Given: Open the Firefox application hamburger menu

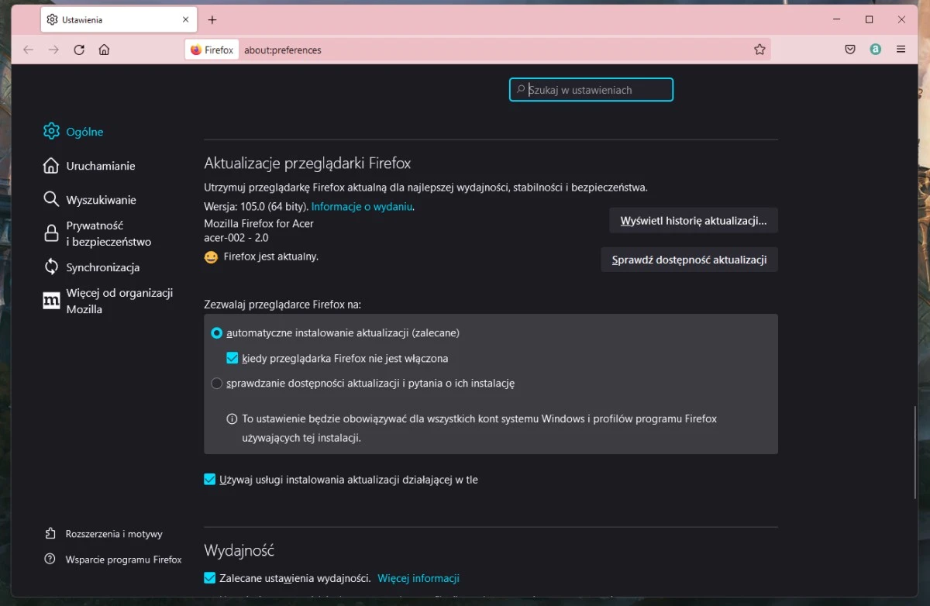Looking at the screenshot, I should coord(901,49).
